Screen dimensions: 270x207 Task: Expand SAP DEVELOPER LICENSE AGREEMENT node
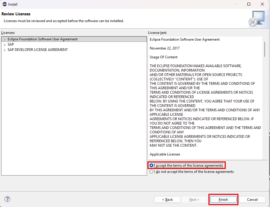point(4,50)
